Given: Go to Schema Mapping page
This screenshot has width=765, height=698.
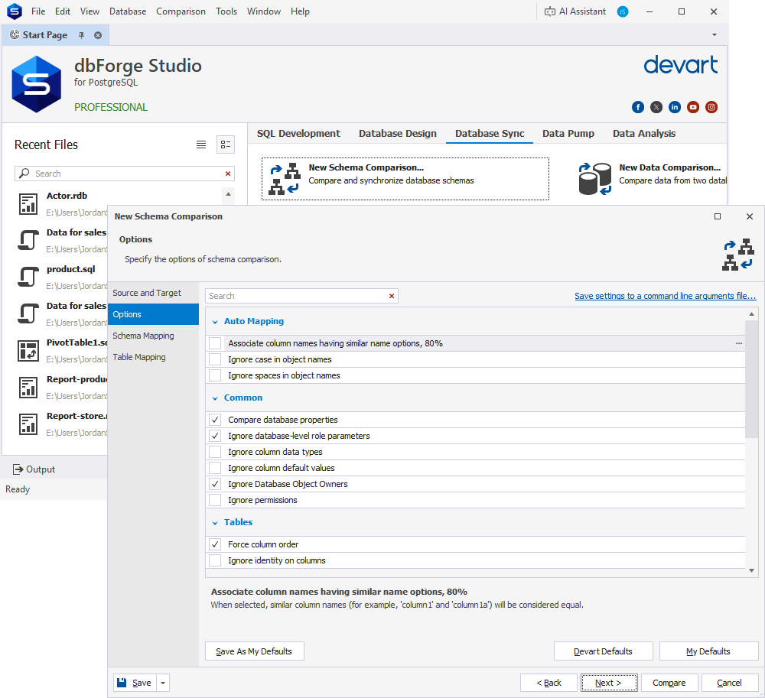Looking at the screenshot, I should coord(153,336).
